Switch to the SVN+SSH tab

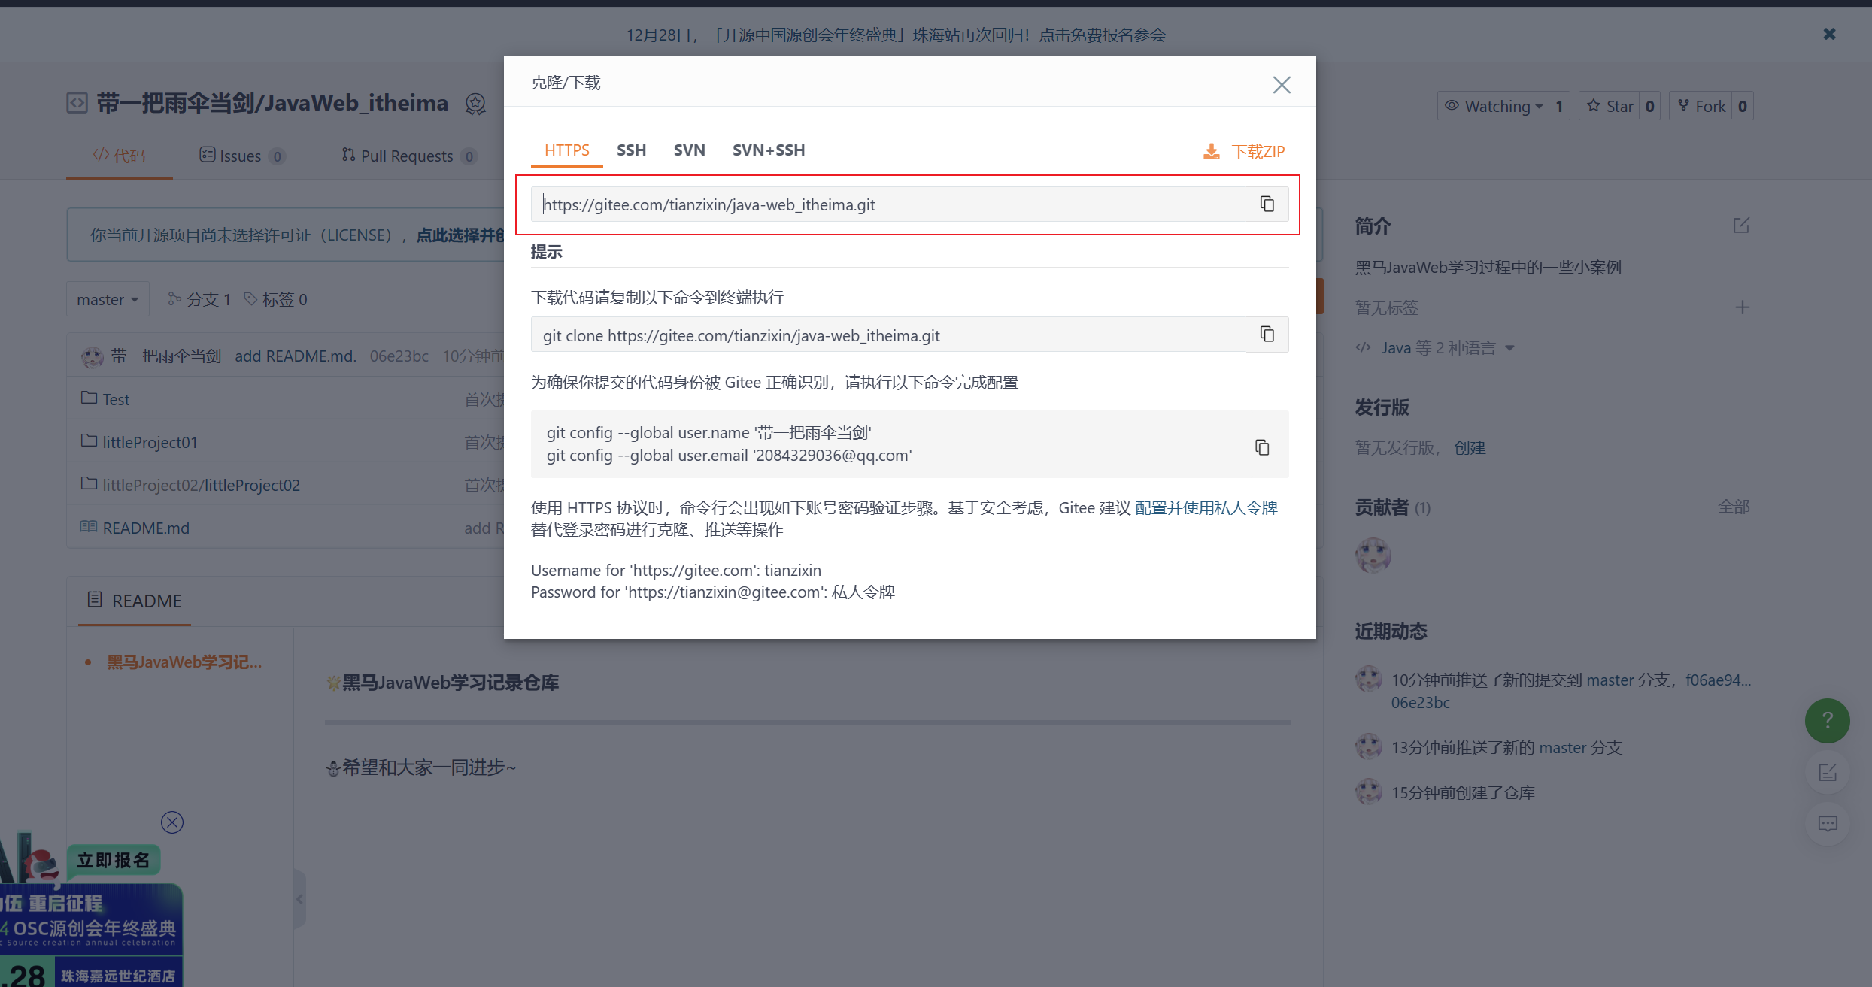[769, 150]
